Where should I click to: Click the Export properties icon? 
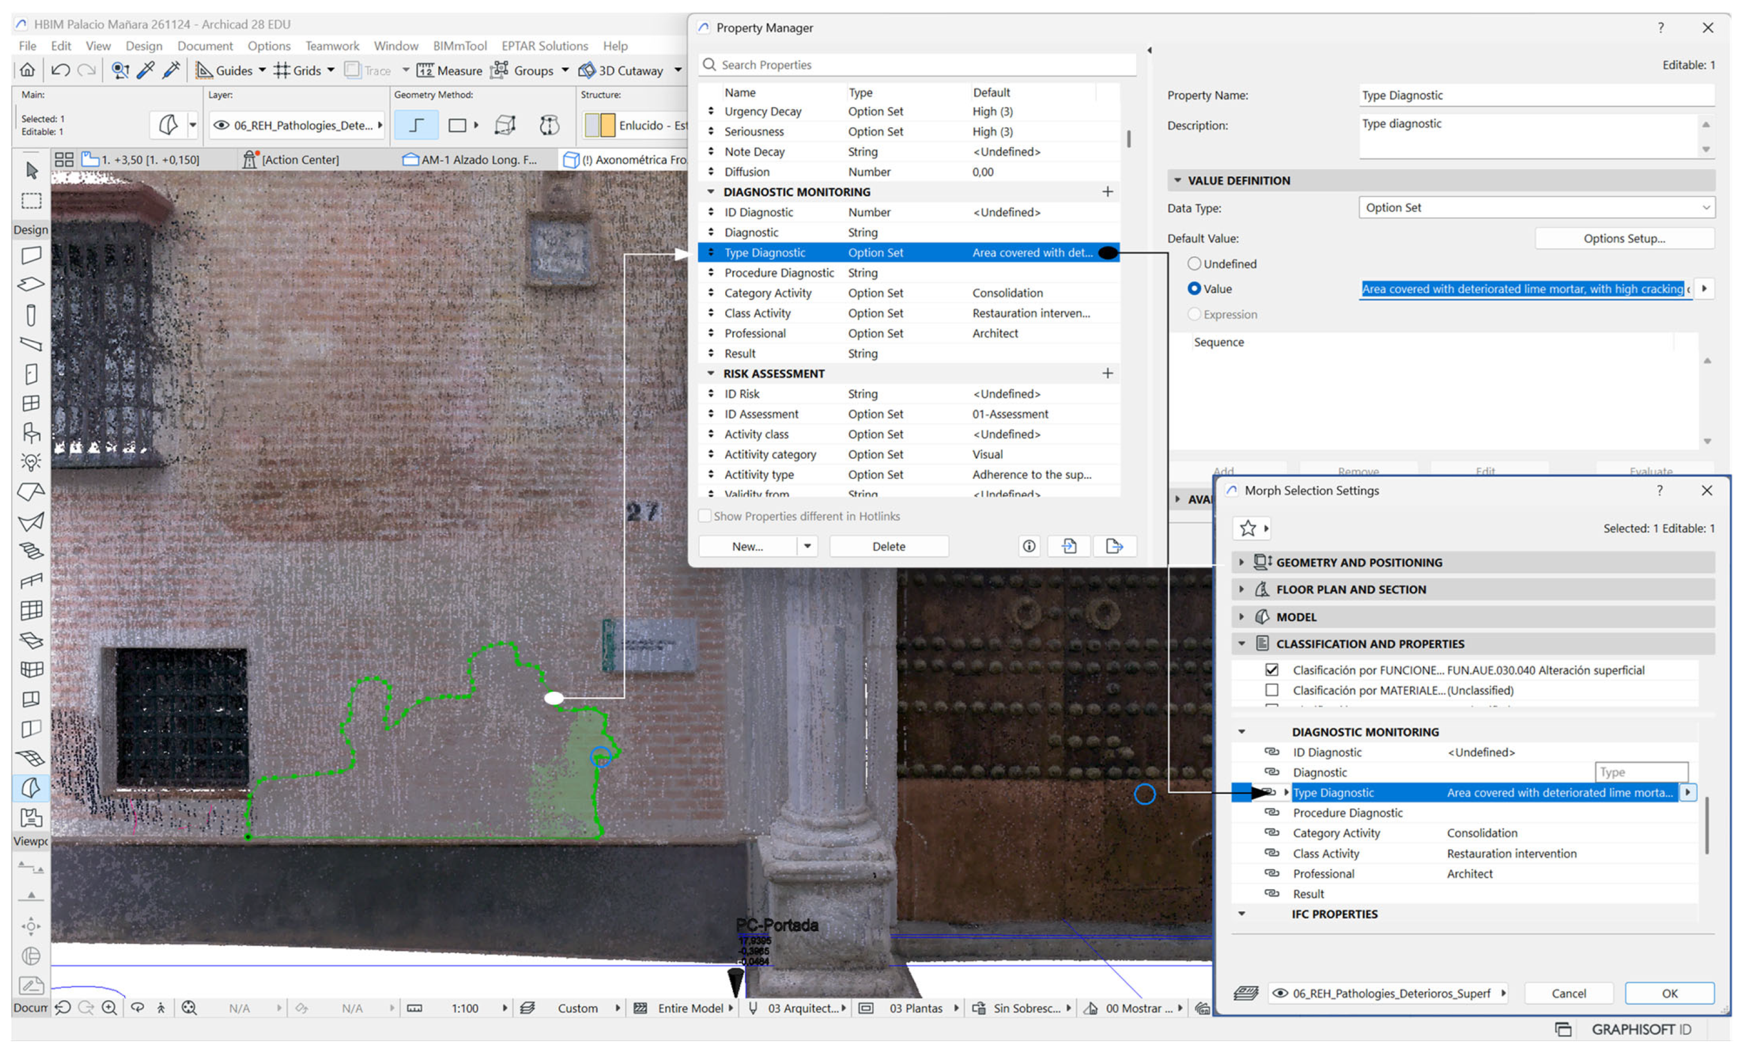[x=1114, y=546]
